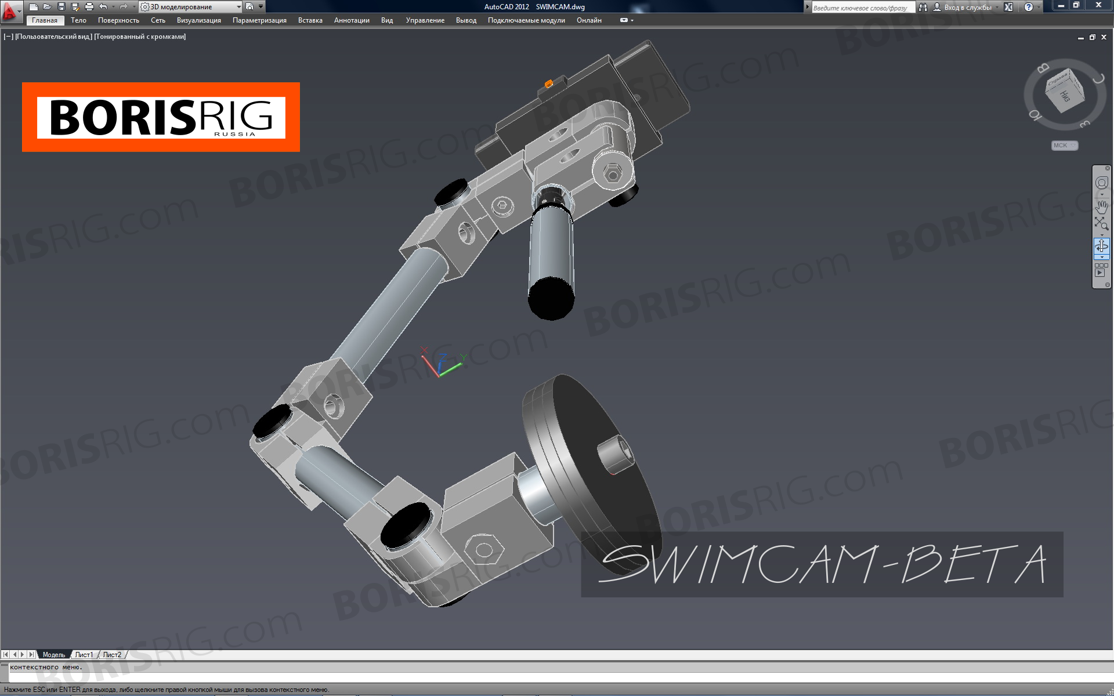The height and width of the screenshot is (696, 1114).
Task: Expand the ribbon minimize options arrow
Action: 632,20
